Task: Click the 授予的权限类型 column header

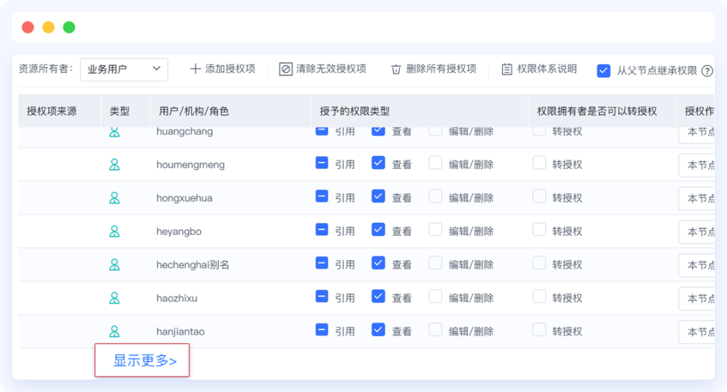Action: pyautogui.click(x=355, y=111)
